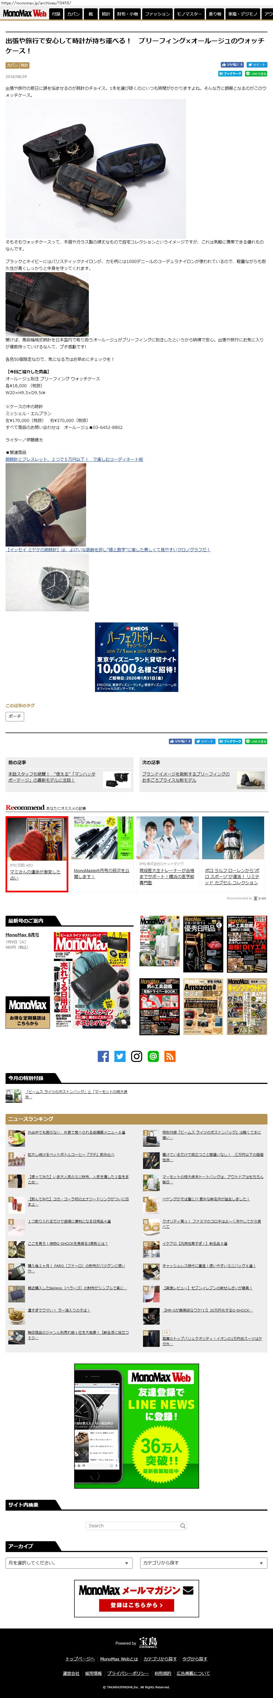Click the bottom Facebook いいね button
The height and width of the screenshot is (1698, 273).
click(180, 742)
